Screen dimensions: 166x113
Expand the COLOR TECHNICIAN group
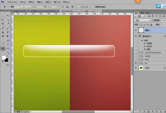(x=139, y=53)
